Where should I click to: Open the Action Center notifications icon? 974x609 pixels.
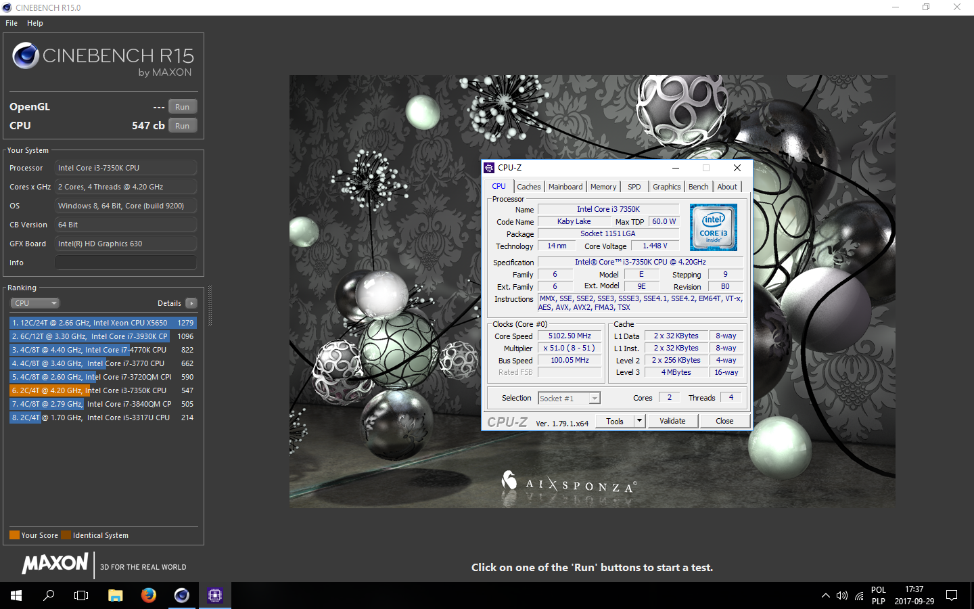952,595
